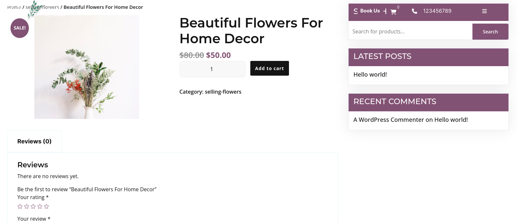Click the green leaf site logo

(x=34, y=8)
